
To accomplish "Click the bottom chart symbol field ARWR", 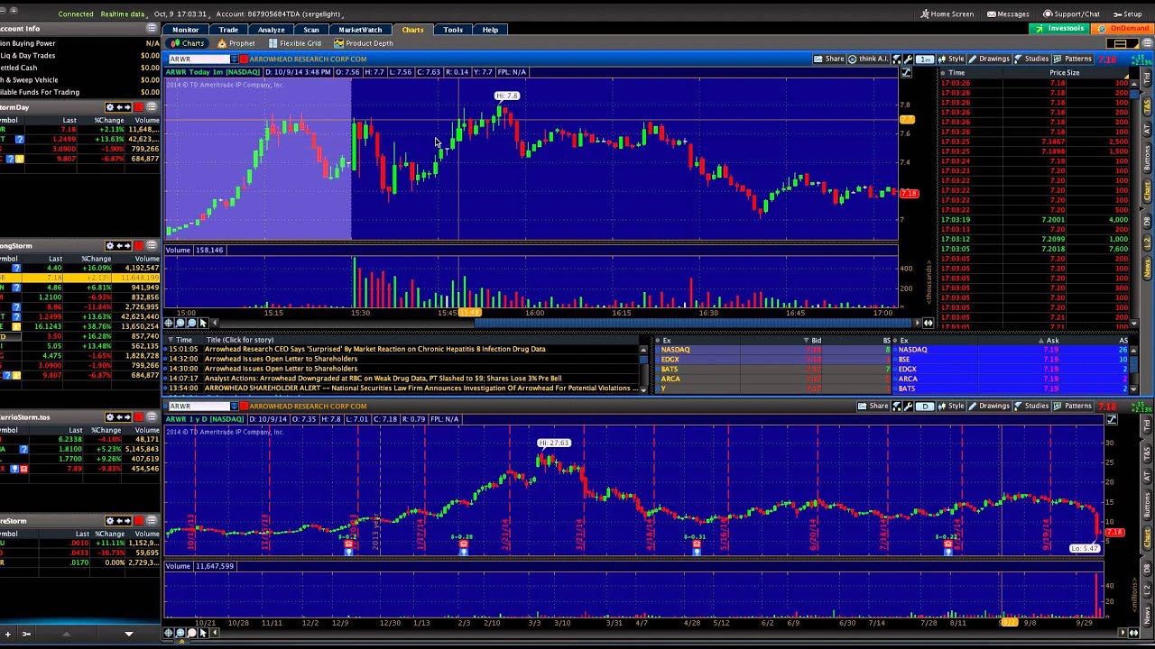I will click(x=199, y=407).
